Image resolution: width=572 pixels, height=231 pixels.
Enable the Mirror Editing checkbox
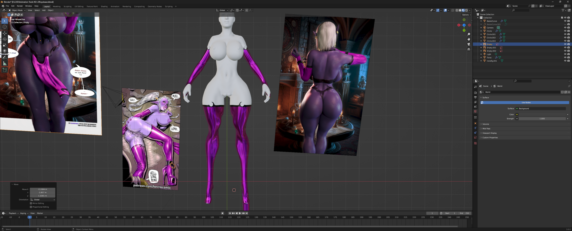pos(31,203)
